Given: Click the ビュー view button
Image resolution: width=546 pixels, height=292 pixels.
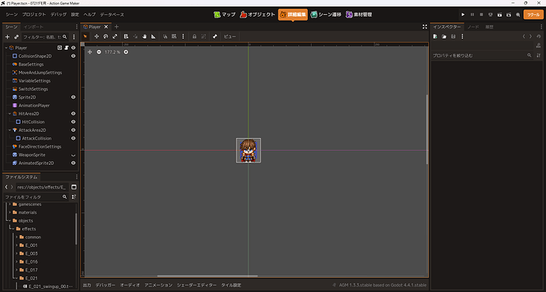Looking at the screenshot, I should (x=229, y=36).
